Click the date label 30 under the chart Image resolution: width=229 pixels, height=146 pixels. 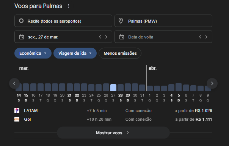pyautogui.click(x=135, y=95)
